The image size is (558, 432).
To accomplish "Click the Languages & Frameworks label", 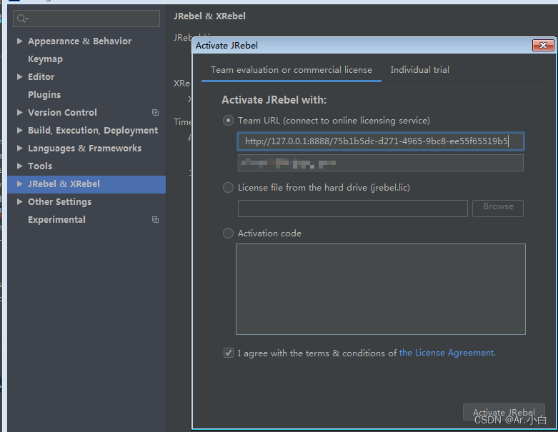I will [x=85, y=148].
